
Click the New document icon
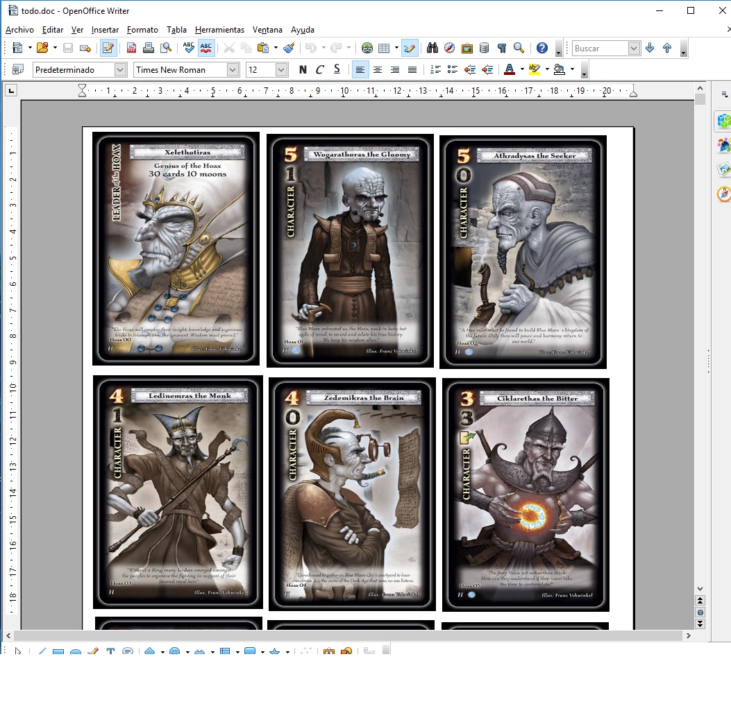pyautogui.click(x=18, y=48)
